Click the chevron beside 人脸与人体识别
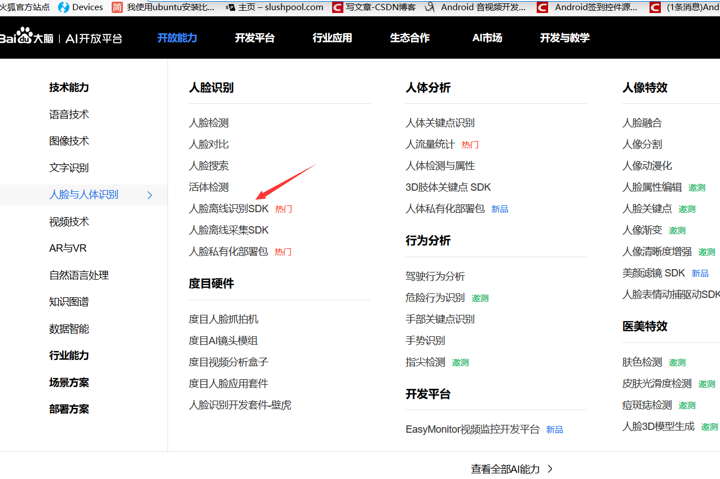720x479 pixels. [x=150, y=195]
